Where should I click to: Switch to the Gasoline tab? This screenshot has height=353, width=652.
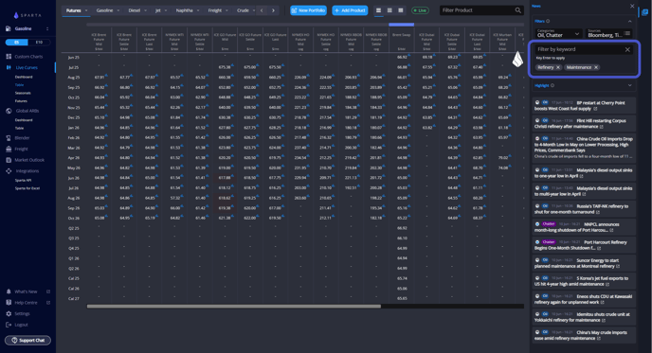coord(104,10)
